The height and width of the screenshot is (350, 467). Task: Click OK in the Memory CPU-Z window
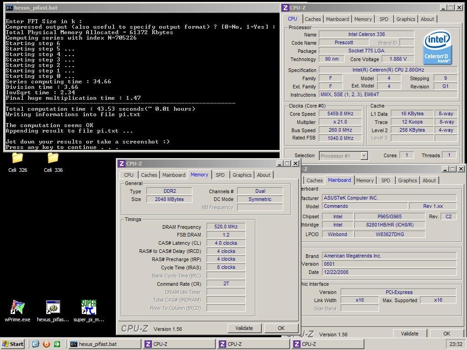281,328
